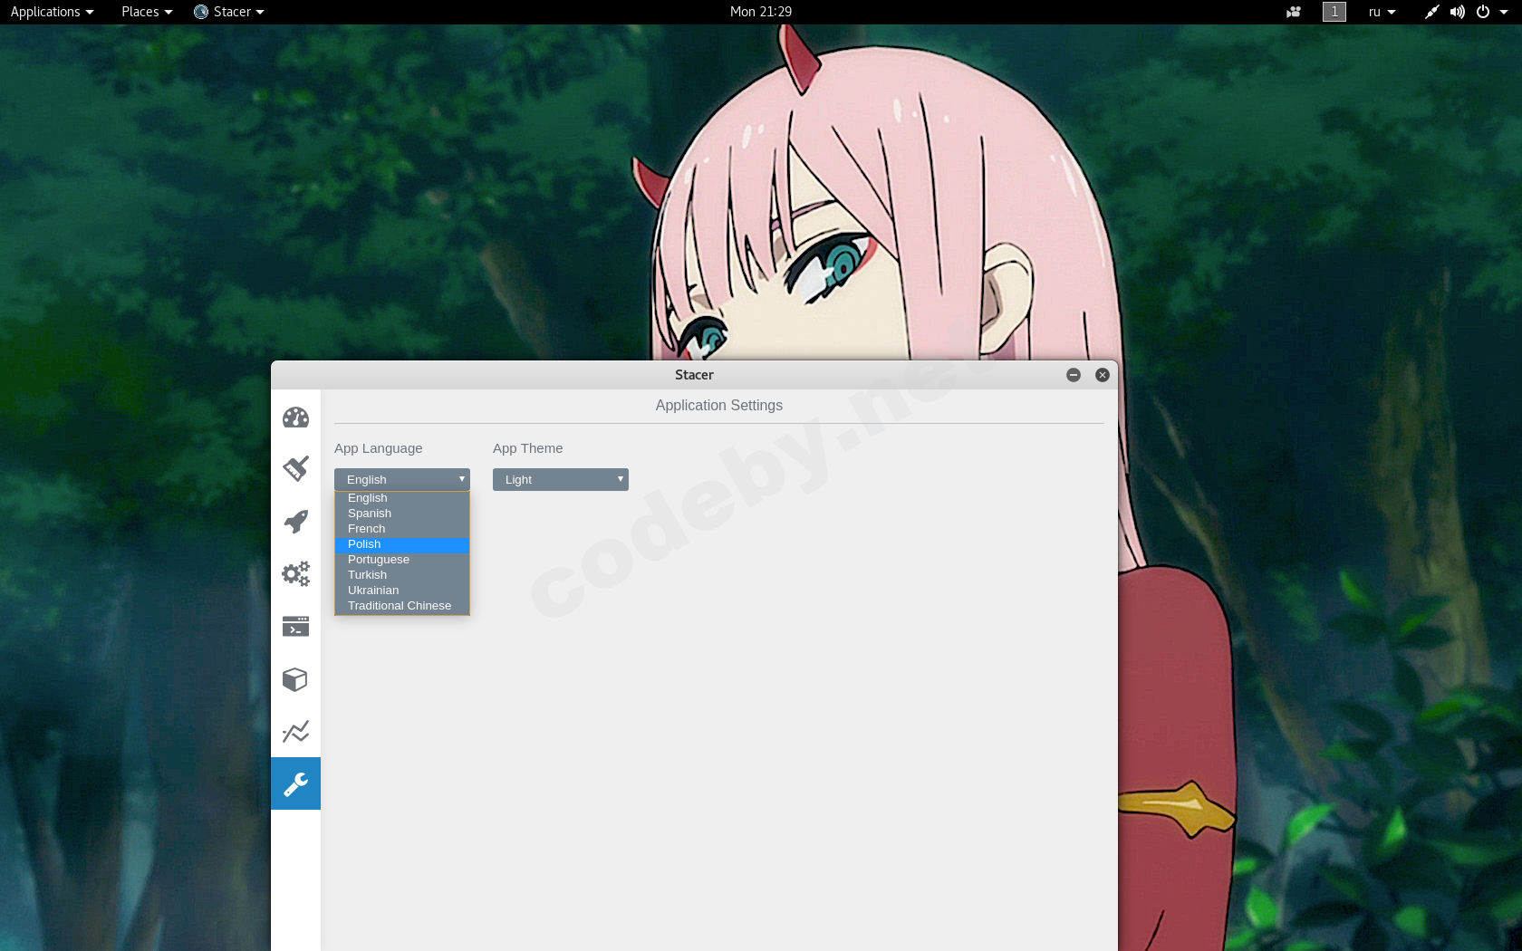Expand the App Theme dropdown showing Light

[x=561, y=479]
